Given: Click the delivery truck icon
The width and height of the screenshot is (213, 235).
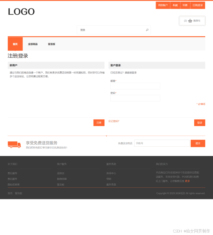Looking at the screenshot, I should (x=14, y=145).
